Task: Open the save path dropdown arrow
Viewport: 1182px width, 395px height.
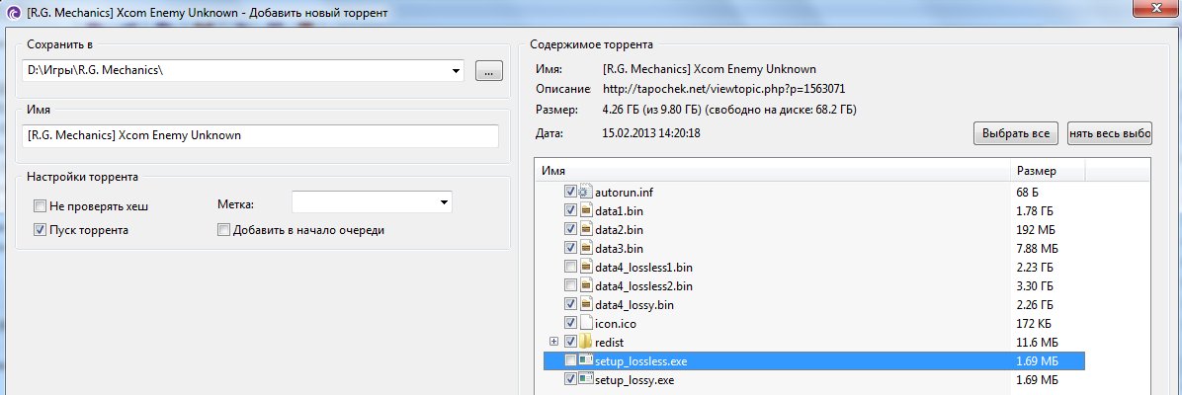Action: tap(456, 72)
